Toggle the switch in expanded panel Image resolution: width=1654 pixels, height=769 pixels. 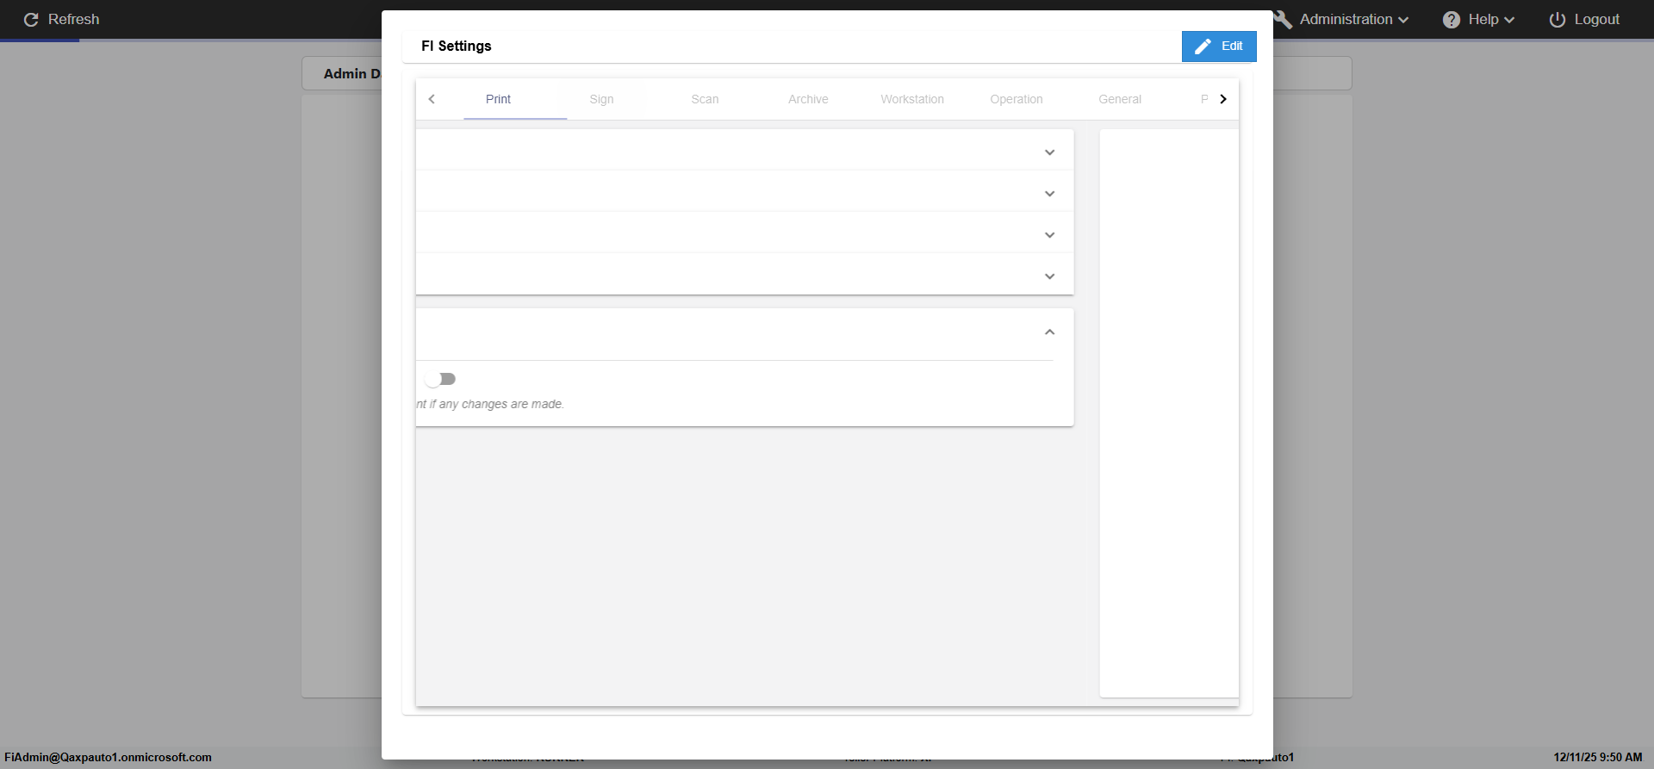click(440, 379)
